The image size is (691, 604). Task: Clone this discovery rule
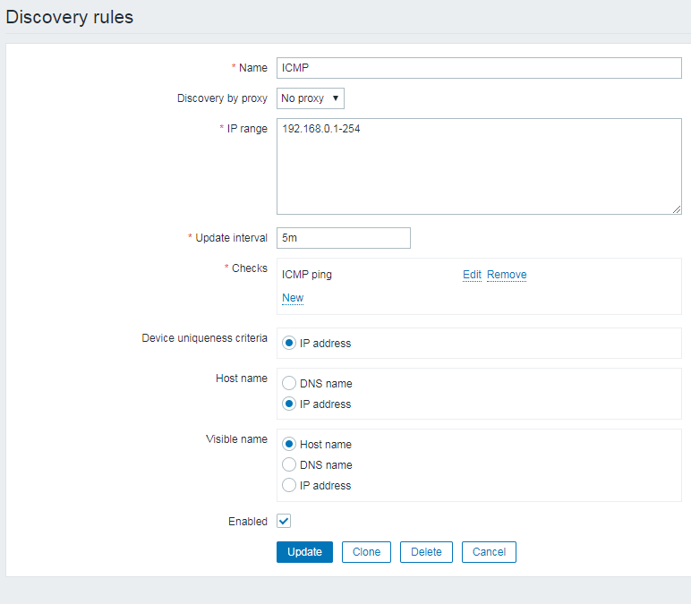366,552
